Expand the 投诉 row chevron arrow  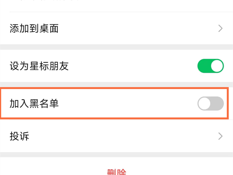click(221, 136)
